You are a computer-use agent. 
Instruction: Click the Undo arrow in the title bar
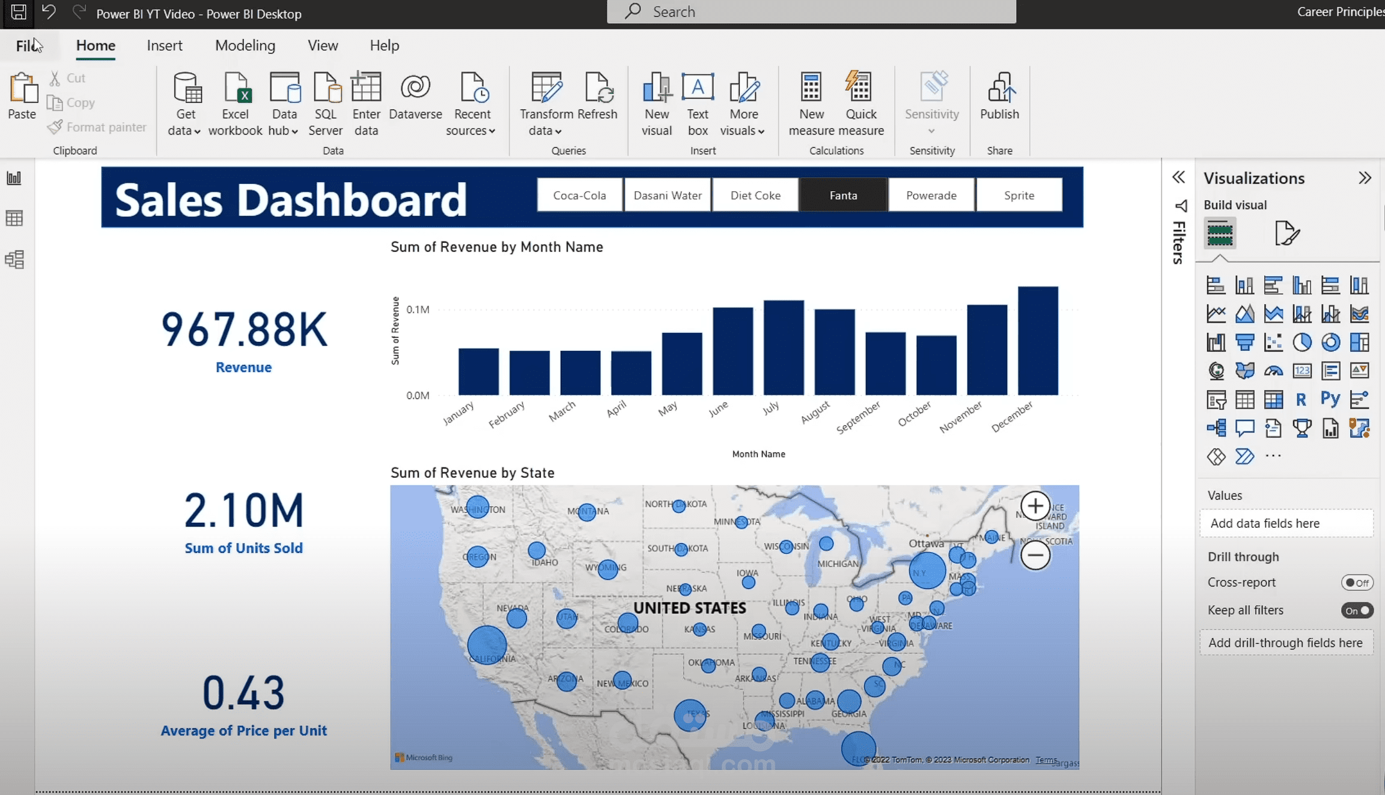coord(49,12)
